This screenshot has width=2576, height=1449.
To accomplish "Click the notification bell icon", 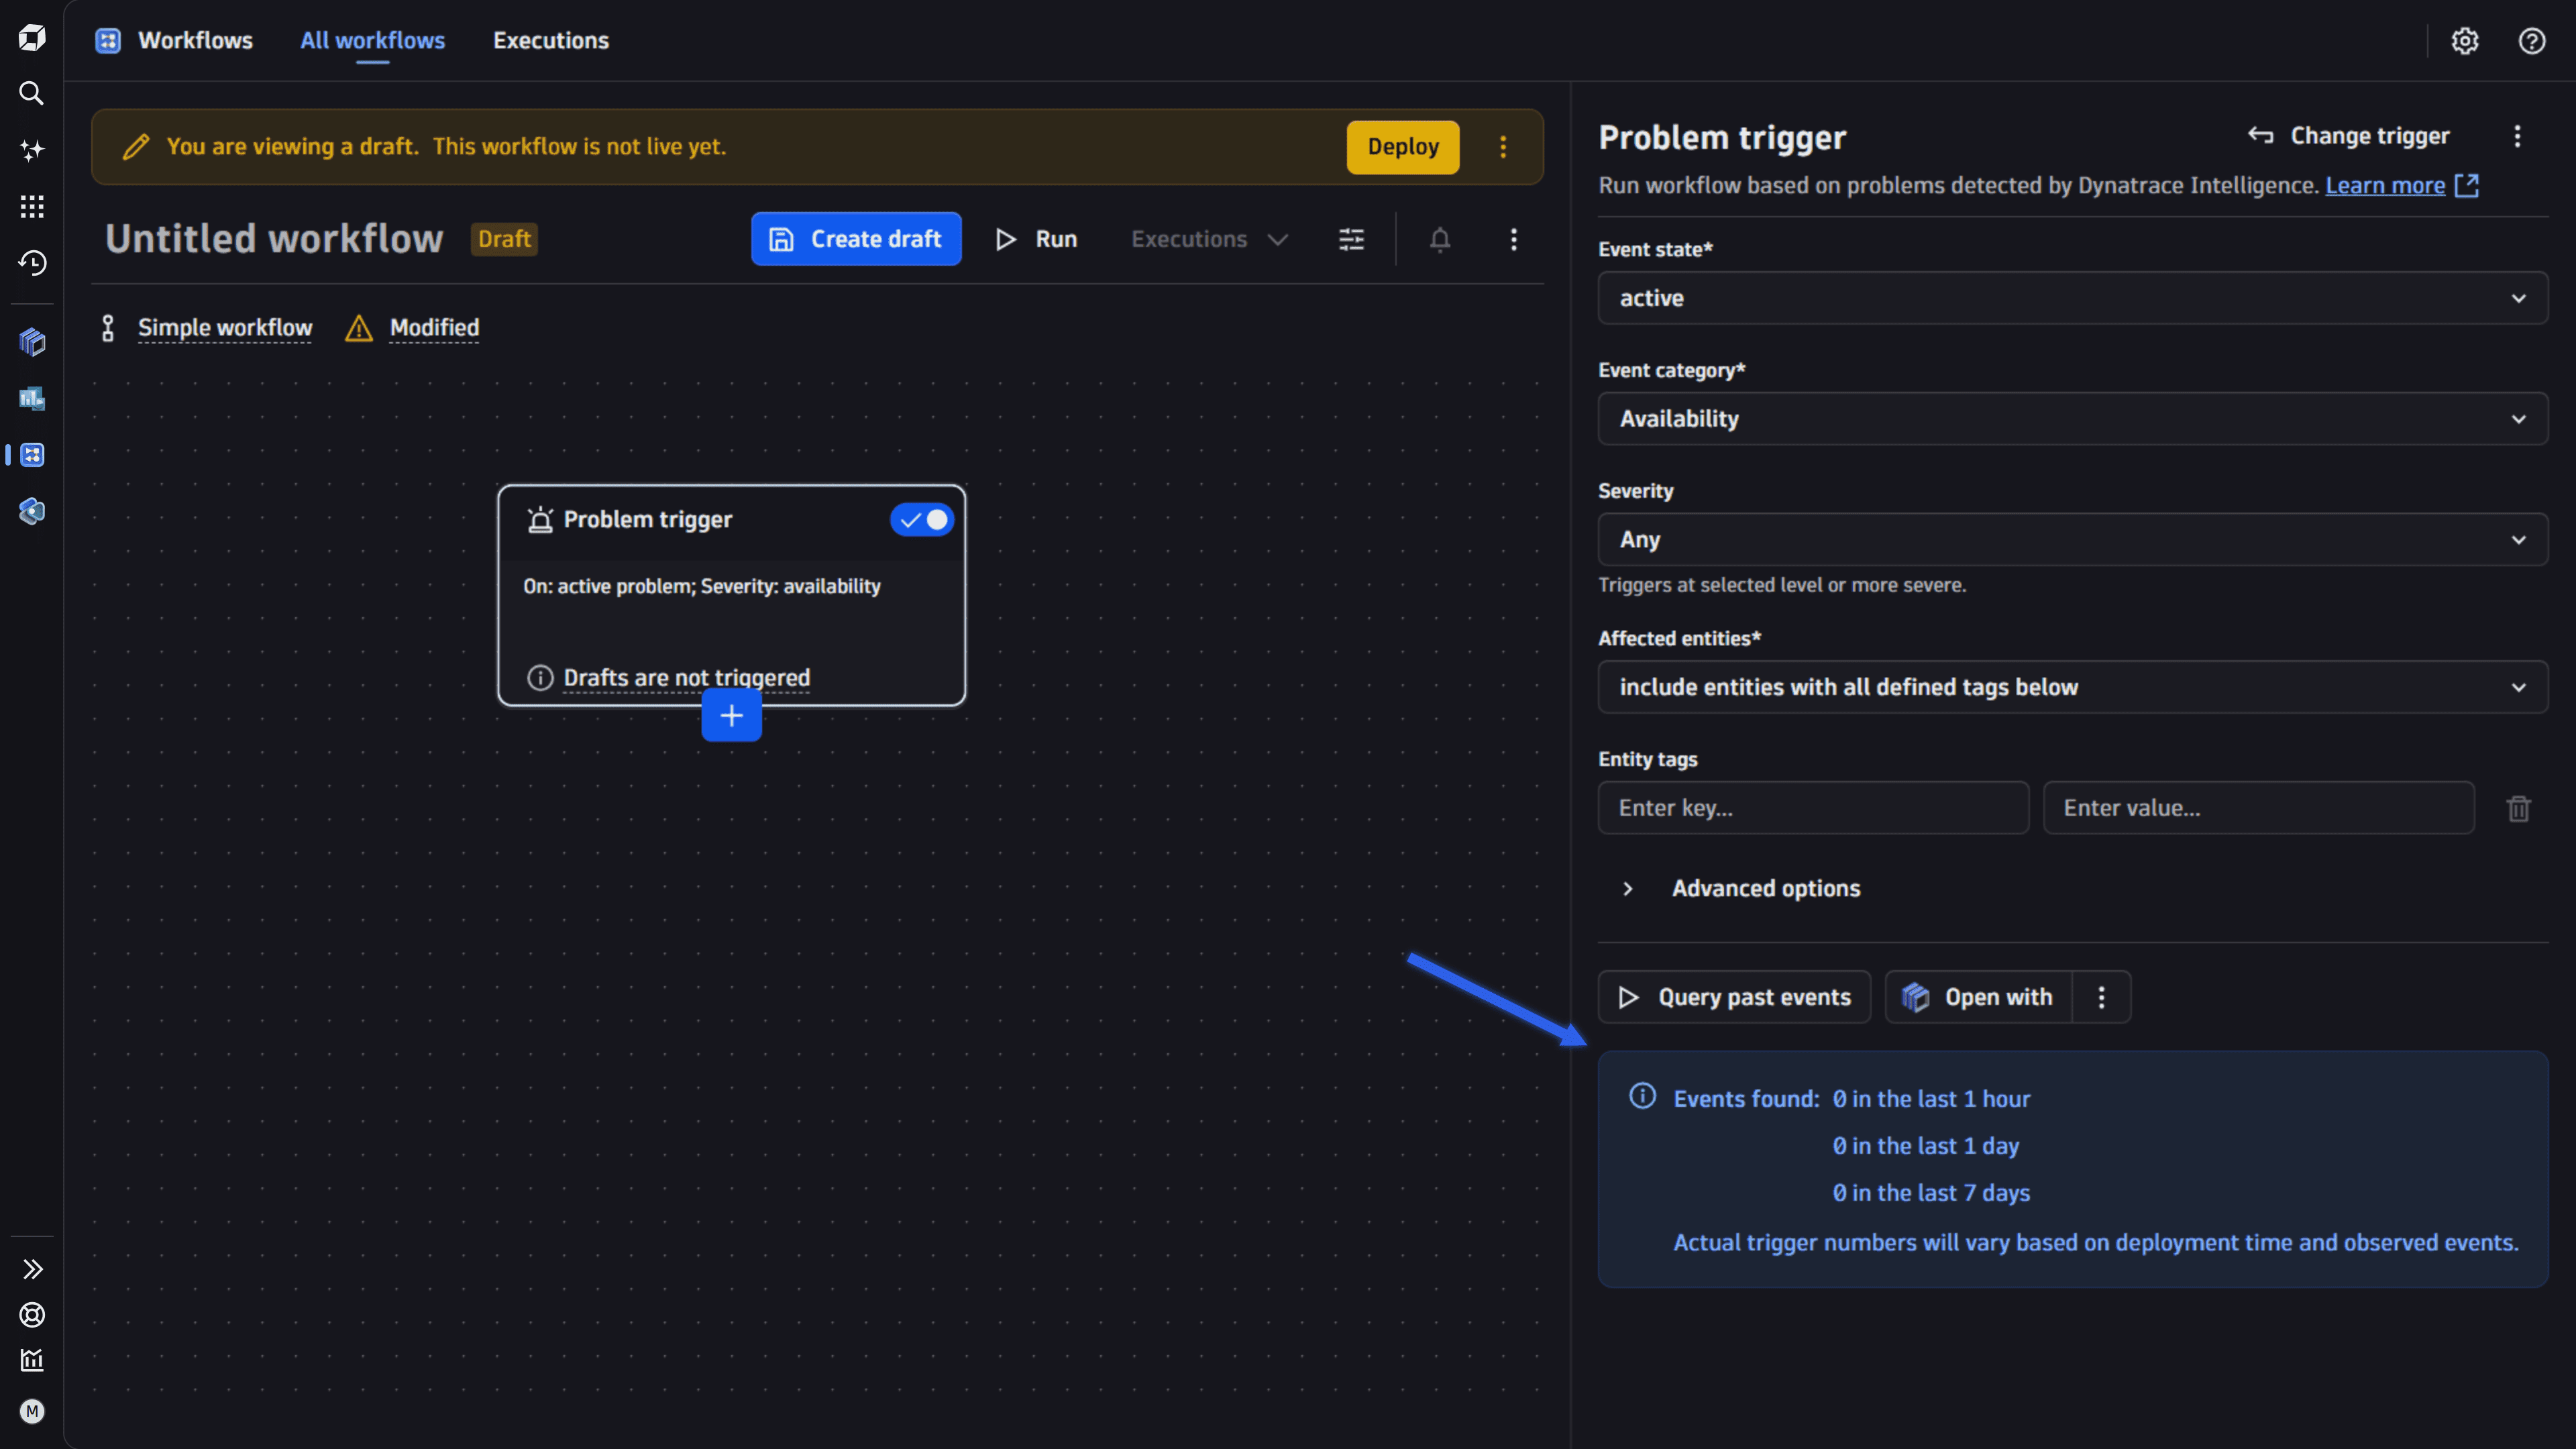I will pos(1440,239).
